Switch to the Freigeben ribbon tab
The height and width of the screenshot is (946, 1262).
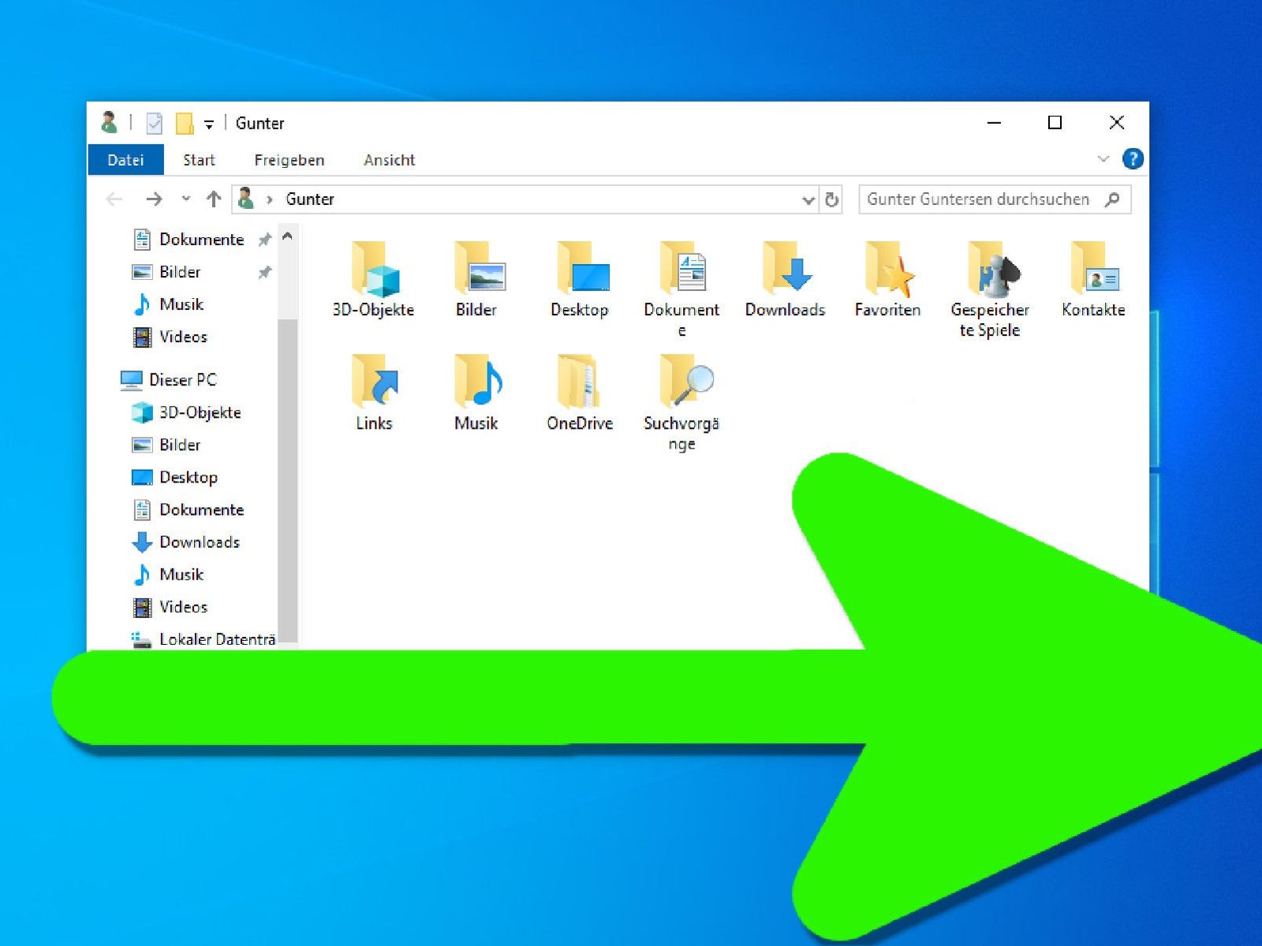pyautogui.click(x=289, y=160)
